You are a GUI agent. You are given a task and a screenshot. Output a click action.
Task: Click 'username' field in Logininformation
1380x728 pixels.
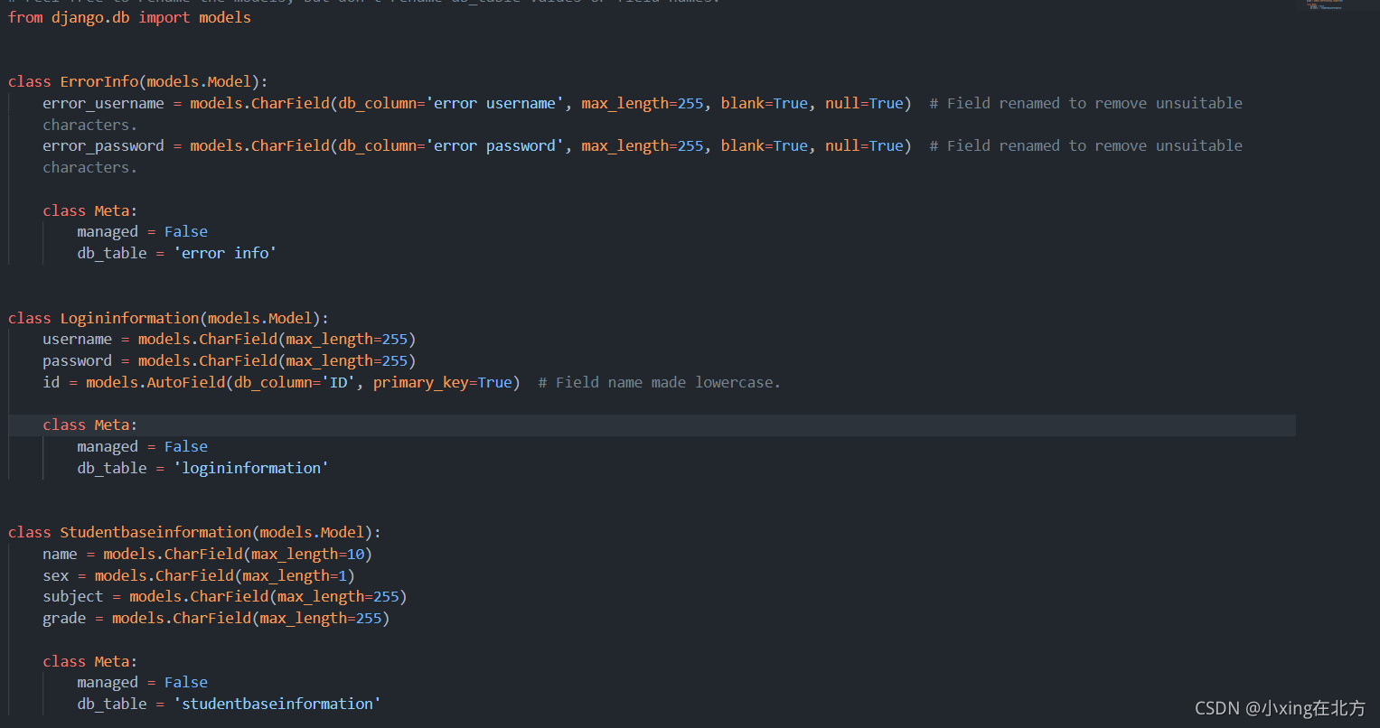77,339
